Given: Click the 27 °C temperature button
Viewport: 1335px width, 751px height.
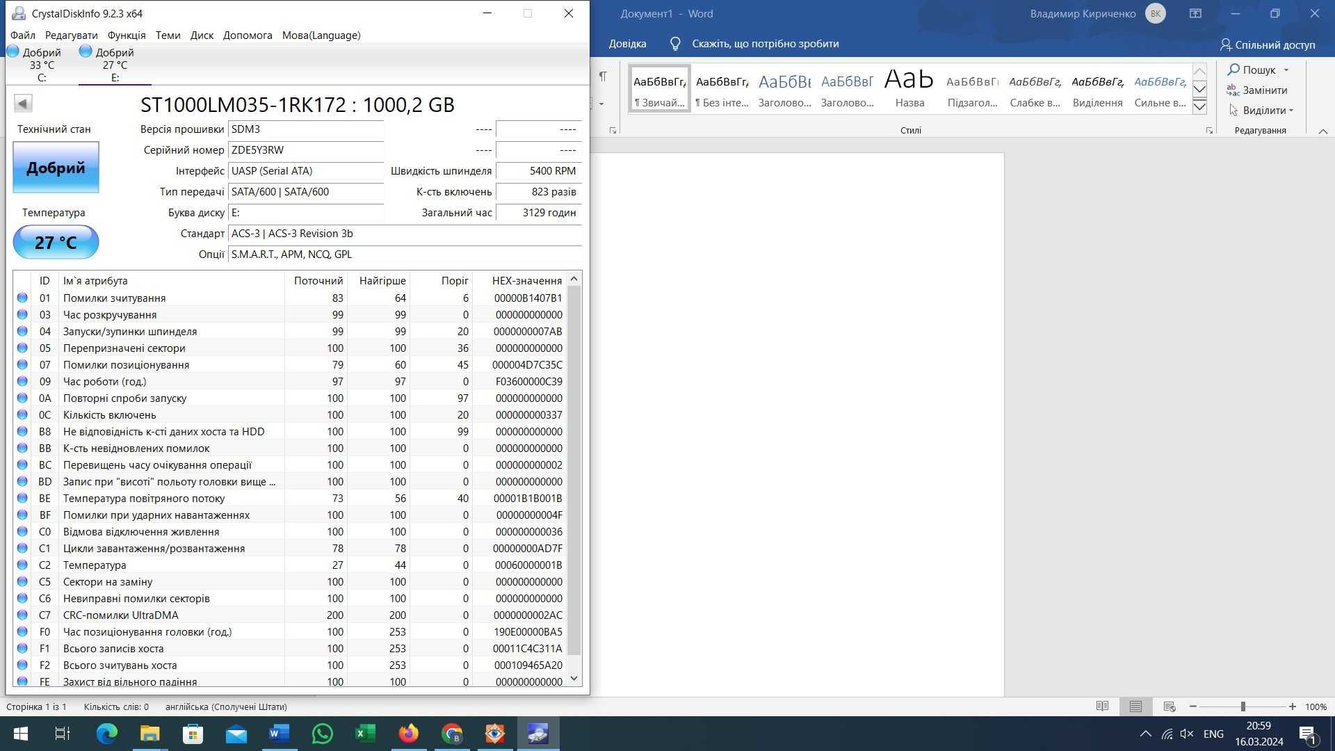Looking at the screenshot, I should pyautogui.click(x=56, y=242).
